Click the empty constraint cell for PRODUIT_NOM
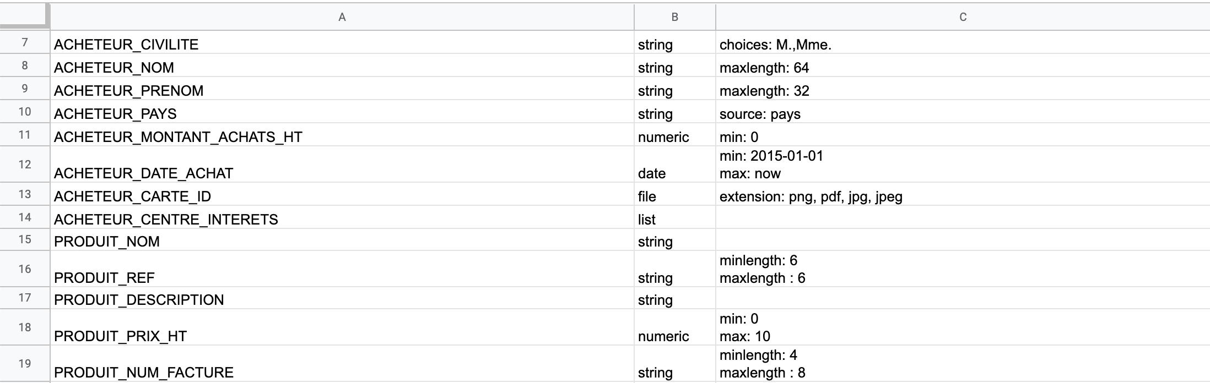 (x=963, y=240)
